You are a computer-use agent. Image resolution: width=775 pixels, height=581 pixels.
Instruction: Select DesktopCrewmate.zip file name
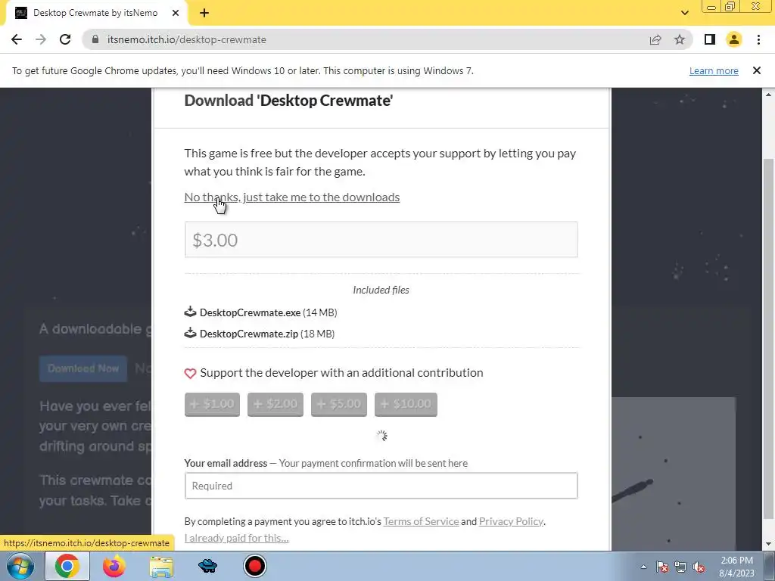pyautogui.click(x=248, y=334)
